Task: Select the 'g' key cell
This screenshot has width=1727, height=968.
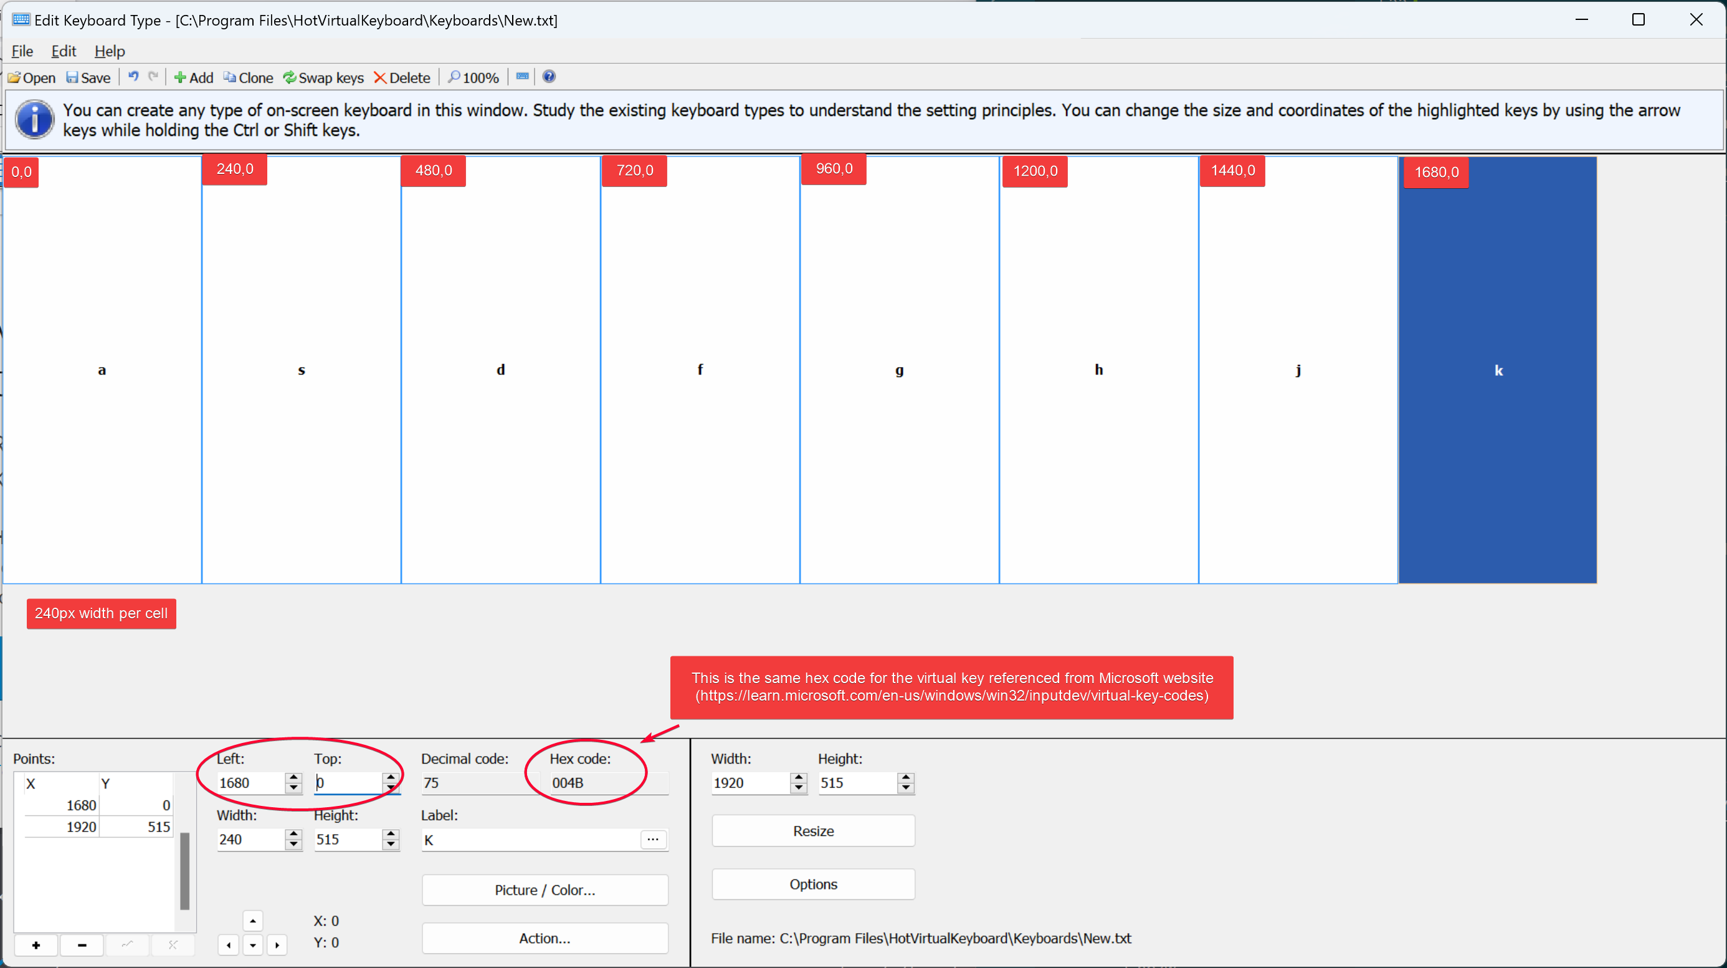Action: pos(899,370)
